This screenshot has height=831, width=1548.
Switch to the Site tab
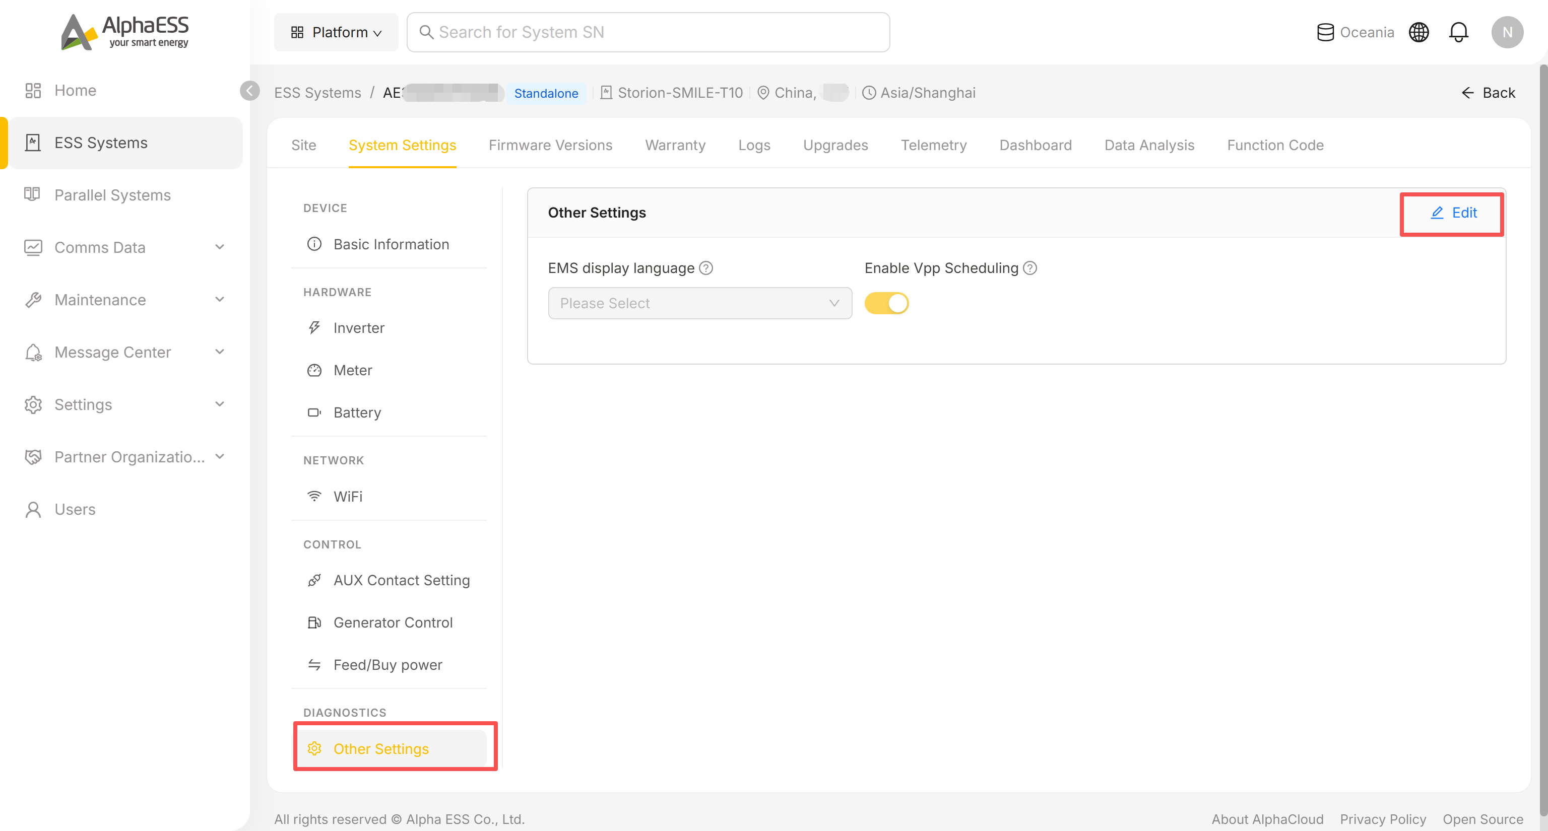pyautogui.click(x=303, y=146)
